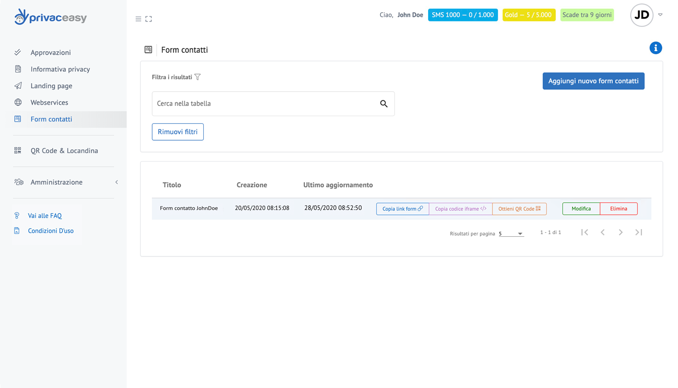Viewport: 678px width, 388px height.
Task: Click Aggiungi nuovo form contatti button
Action: tap(593, 81)
